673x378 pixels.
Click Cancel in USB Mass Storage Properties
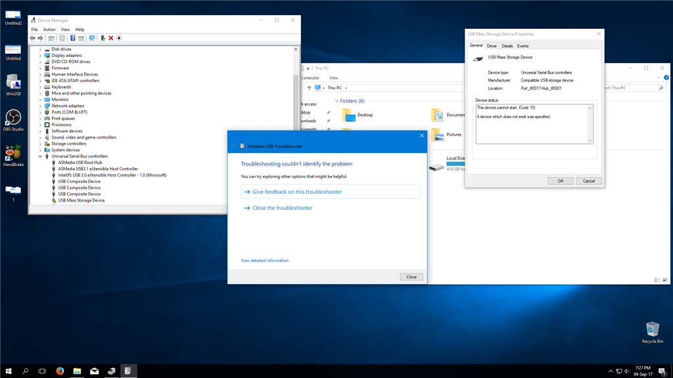click(588, 181)
